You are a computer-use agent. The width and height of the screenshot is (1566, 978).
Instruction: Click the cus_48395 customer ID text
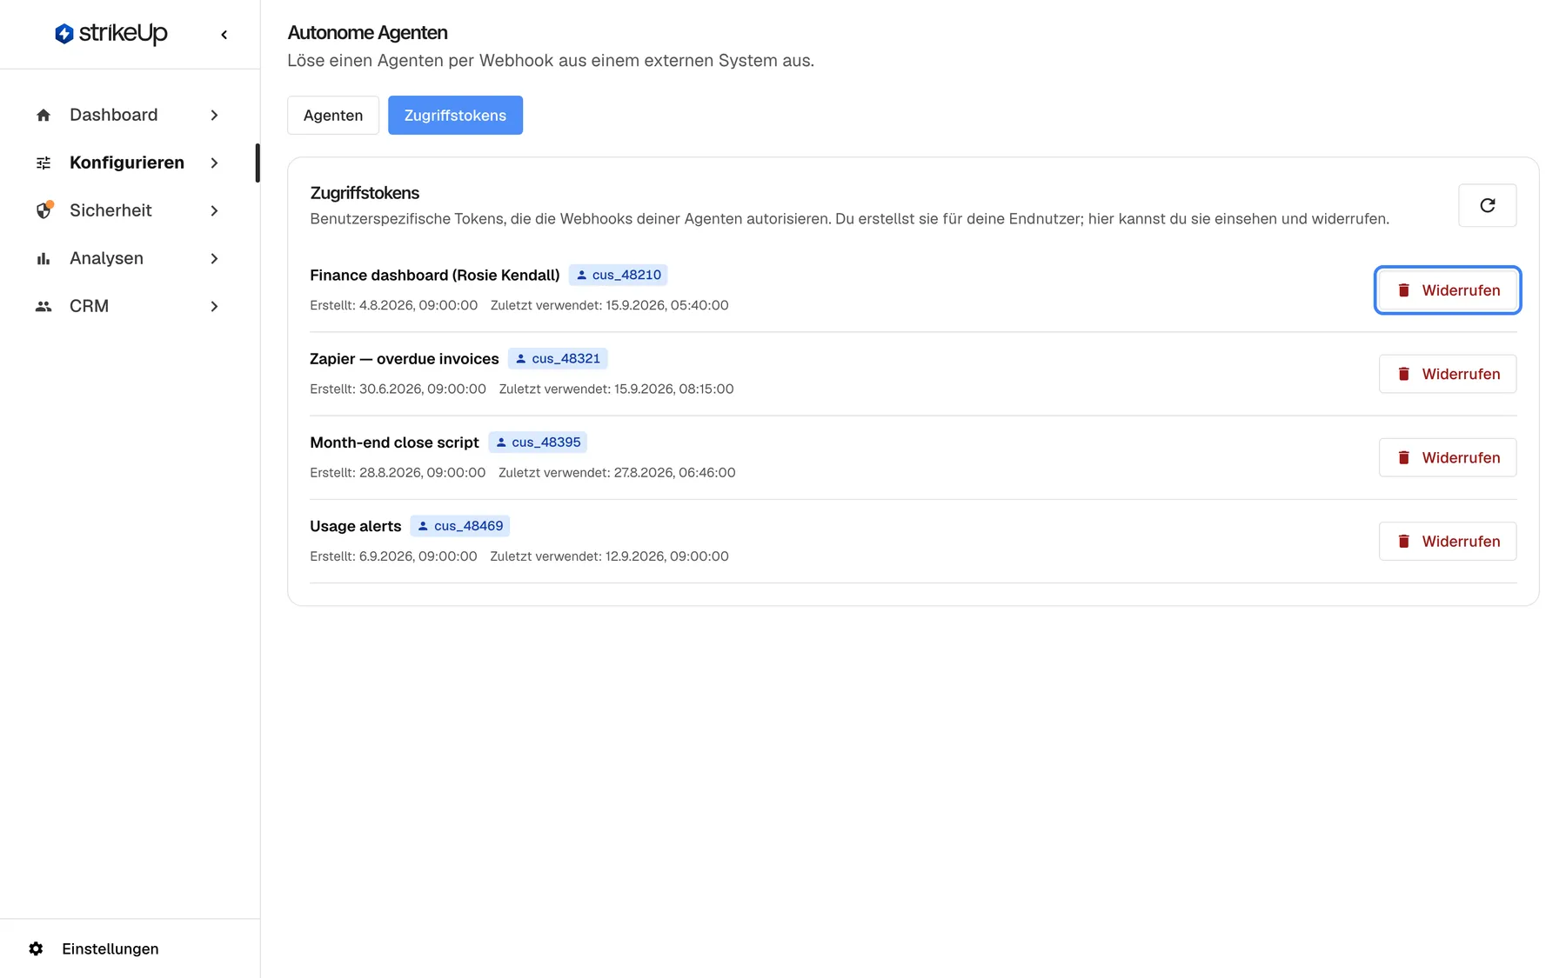point(545,442)
